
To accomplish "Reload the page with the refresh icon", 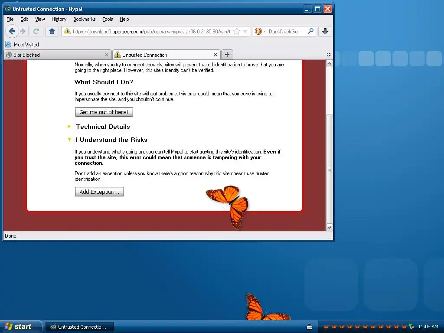I will pos(36,31).
